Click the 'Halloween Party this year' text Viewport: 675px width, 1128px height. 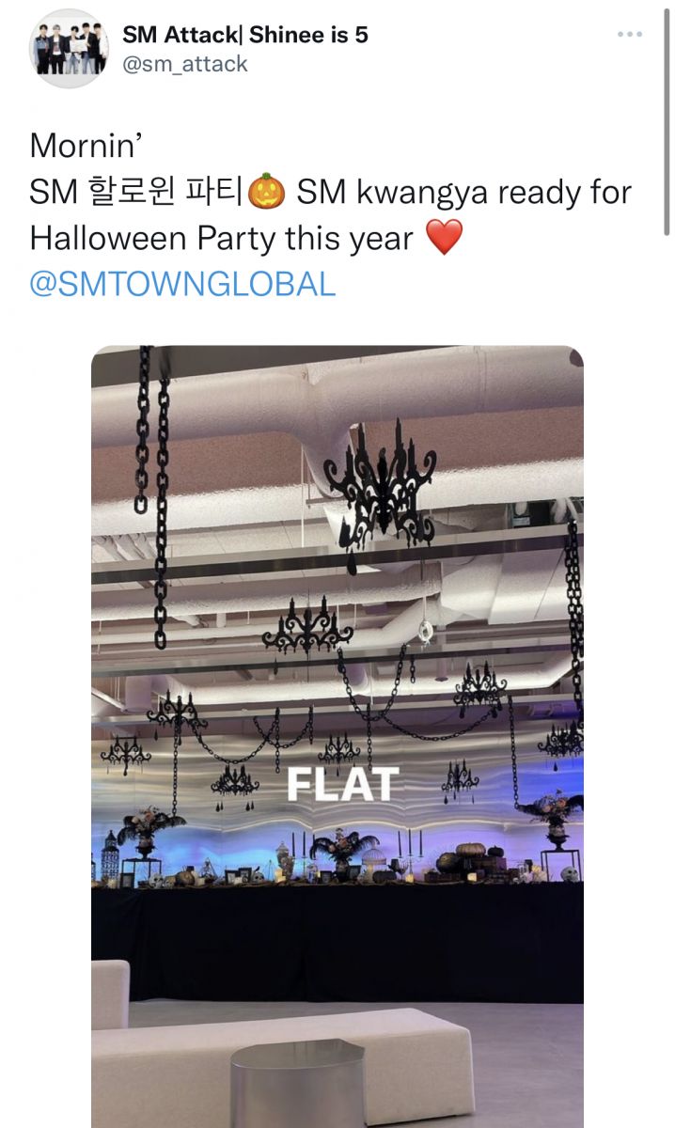point(222,239)
